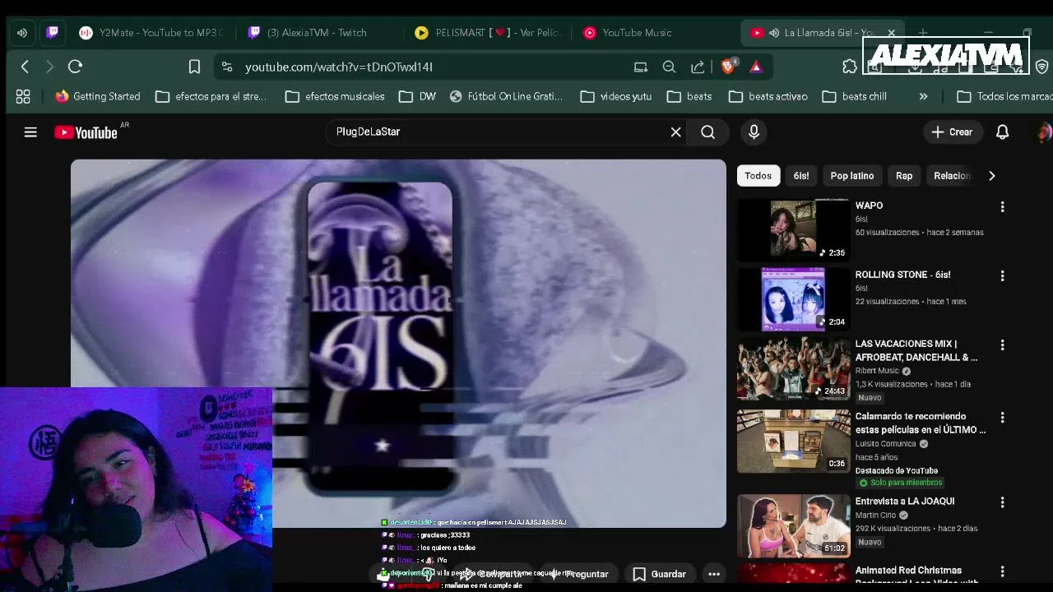This screenshot has width=1053, height=592.
Task: Open Getting Started bookmark
Action: point(97,96)
